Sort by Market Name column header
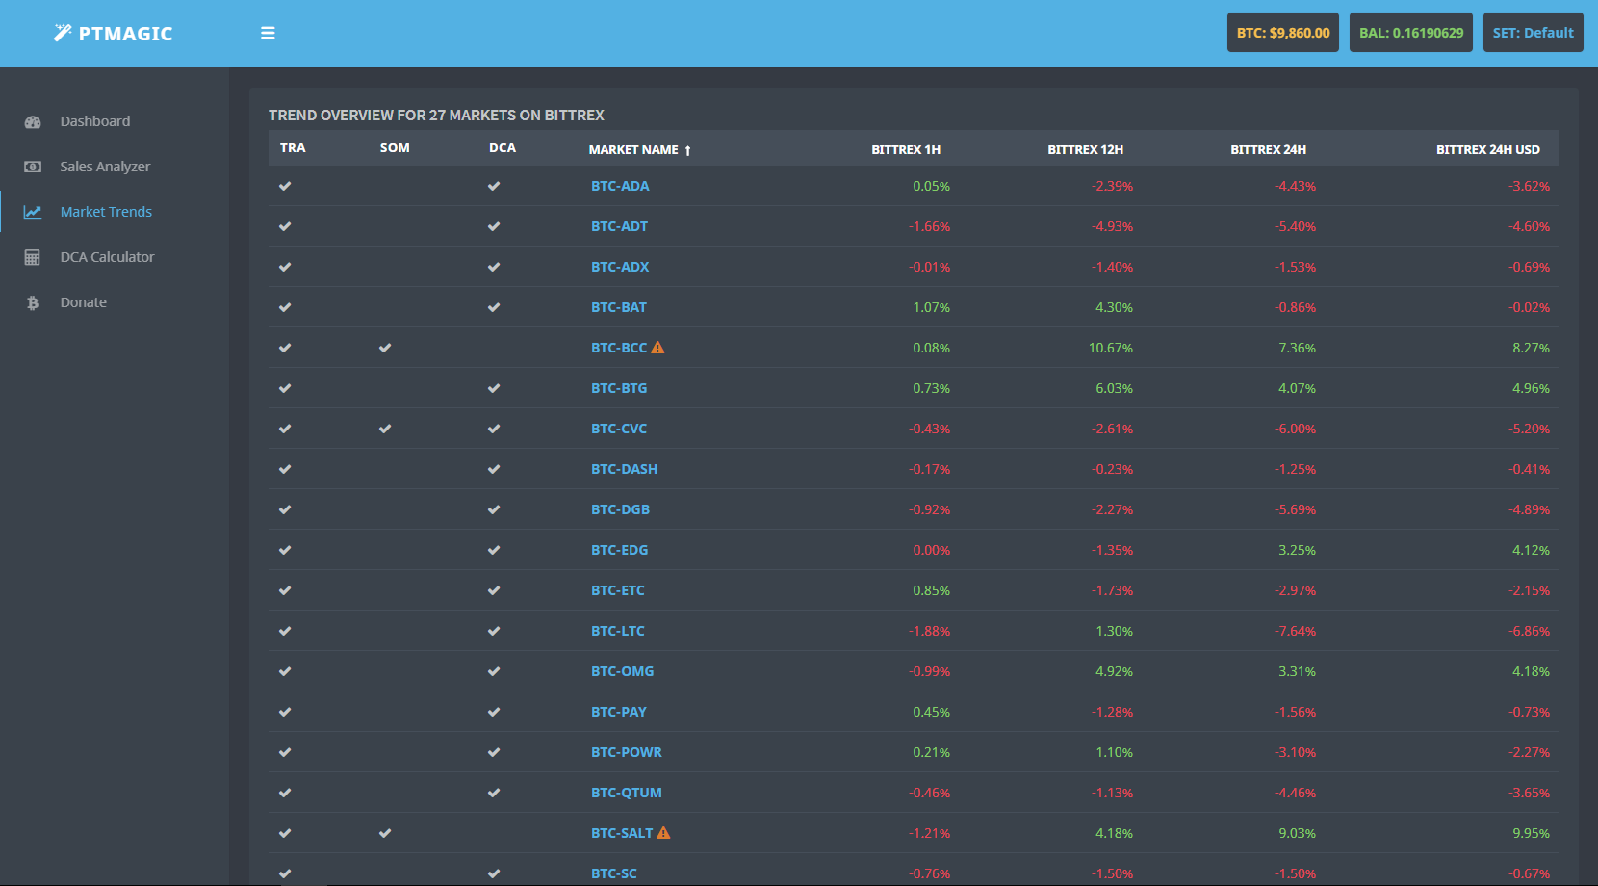 (x=633, y=150)
